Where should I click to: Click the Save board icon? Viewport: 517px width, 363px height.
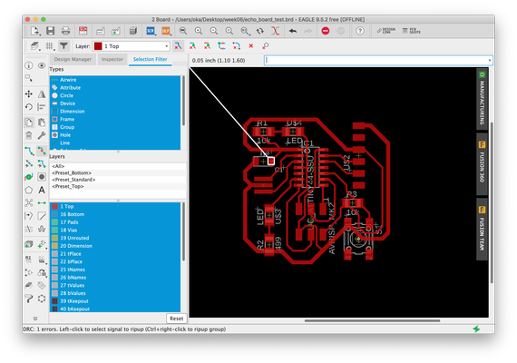[50, 31]
